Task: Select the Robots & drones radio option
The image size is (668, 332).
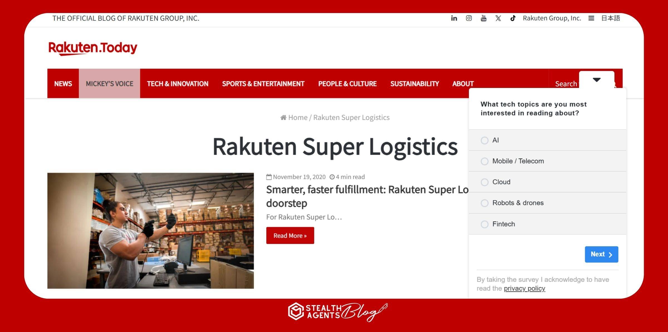Action: [485, 203]
